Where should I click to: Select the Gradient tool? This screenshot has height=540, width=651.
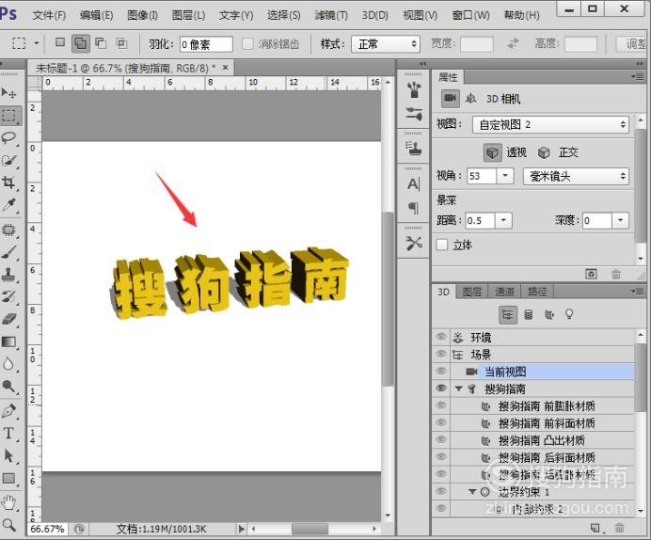pos(8,341)
